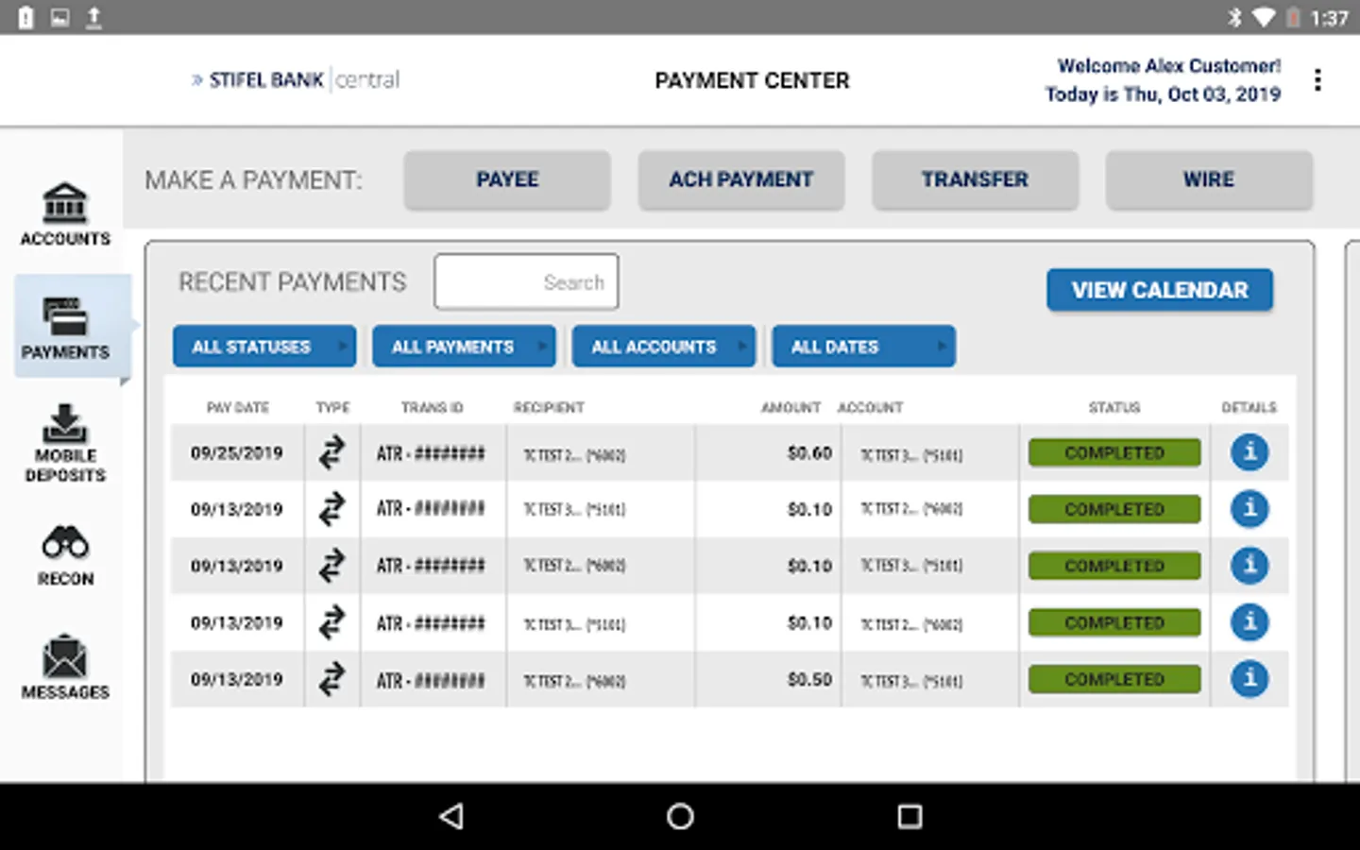1360x850 pixels.
Task: Expand the All Statuses filter dropdown
Action: pos(264,347)
